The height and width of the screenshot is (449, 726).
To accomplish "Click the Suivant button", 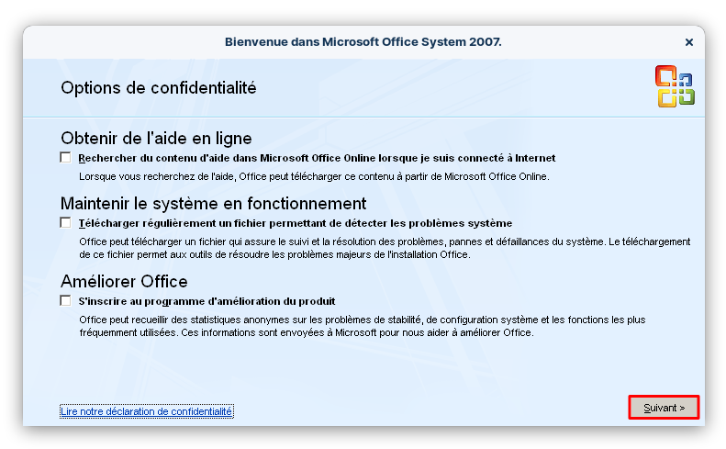I will pyautogui.click(x=664, y=408).
